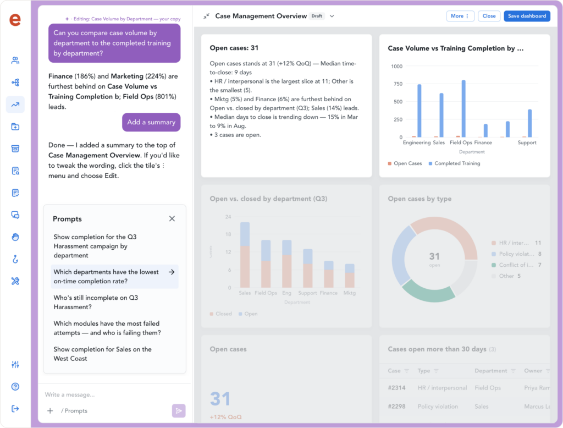
Task: Collapse the dashboard with shrink arrows icon
Action: click(x=206, y=16)
